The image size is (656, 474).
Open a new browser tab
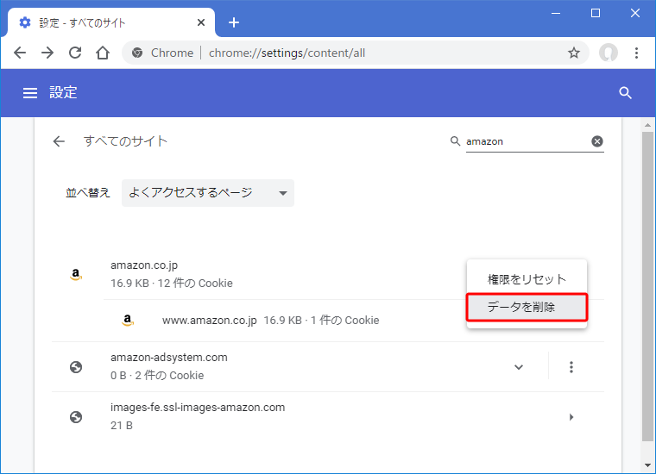tap(233, 22)
